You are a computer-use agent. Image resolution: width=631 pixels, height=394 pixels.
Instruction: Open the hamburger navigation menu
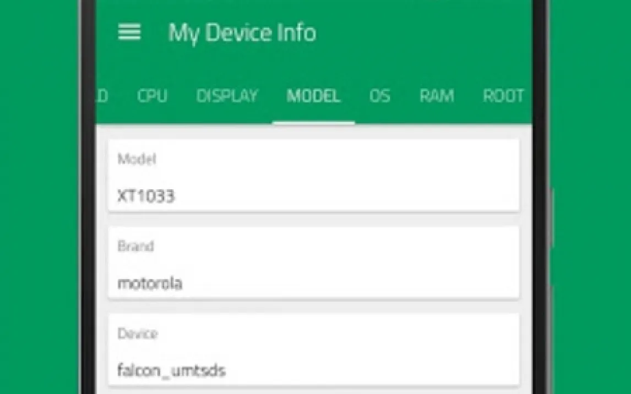tap(129, 32)
